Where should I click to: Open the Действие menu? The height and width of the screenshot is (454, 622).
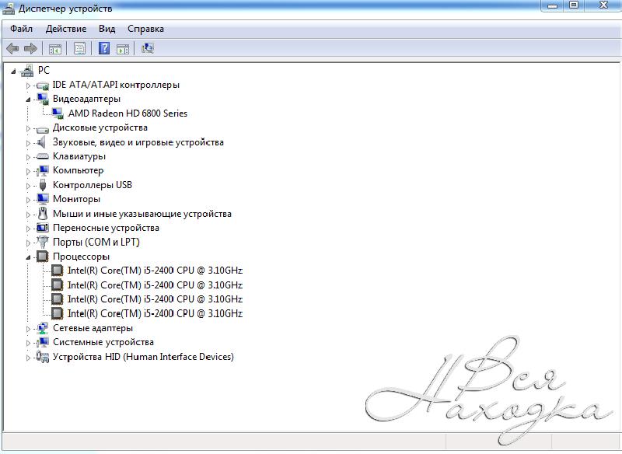[66, 29]
